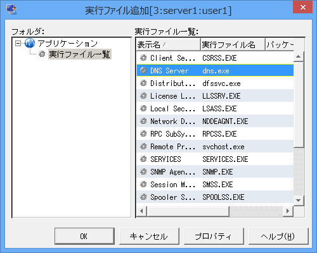Click the gear icon beside SNMP Agen... row
This screenshot has width=317, height=253.
tap(143, 171)
